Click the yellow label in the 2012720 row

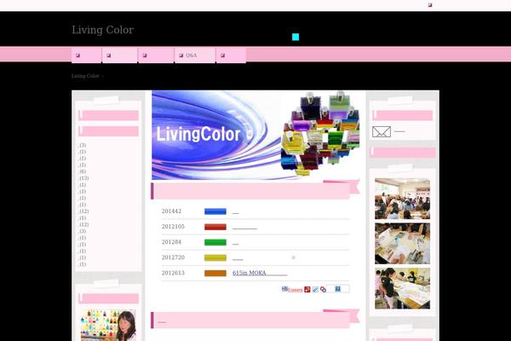coord(215,257)
